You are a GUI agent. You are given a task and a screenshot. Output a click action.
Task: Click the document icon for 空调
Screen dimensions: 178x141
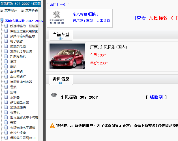click(x=6, y=92)
